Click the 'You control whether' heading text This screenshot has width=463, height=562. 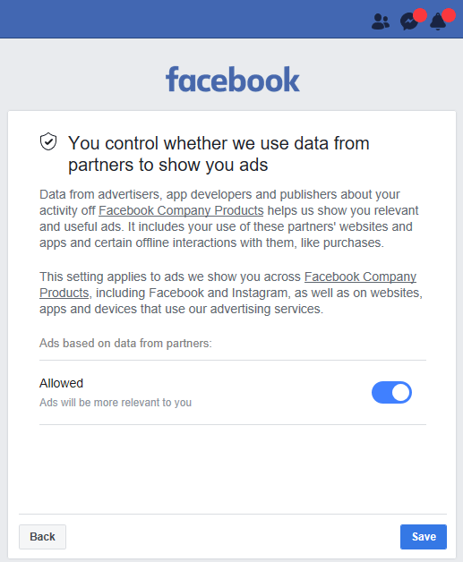pyautogui.click(x=219, y=154)
